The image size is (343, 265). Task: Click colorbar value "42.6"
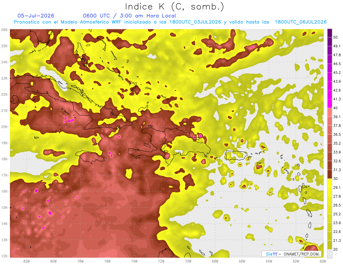pyautogui.click(x=337, y=90)
